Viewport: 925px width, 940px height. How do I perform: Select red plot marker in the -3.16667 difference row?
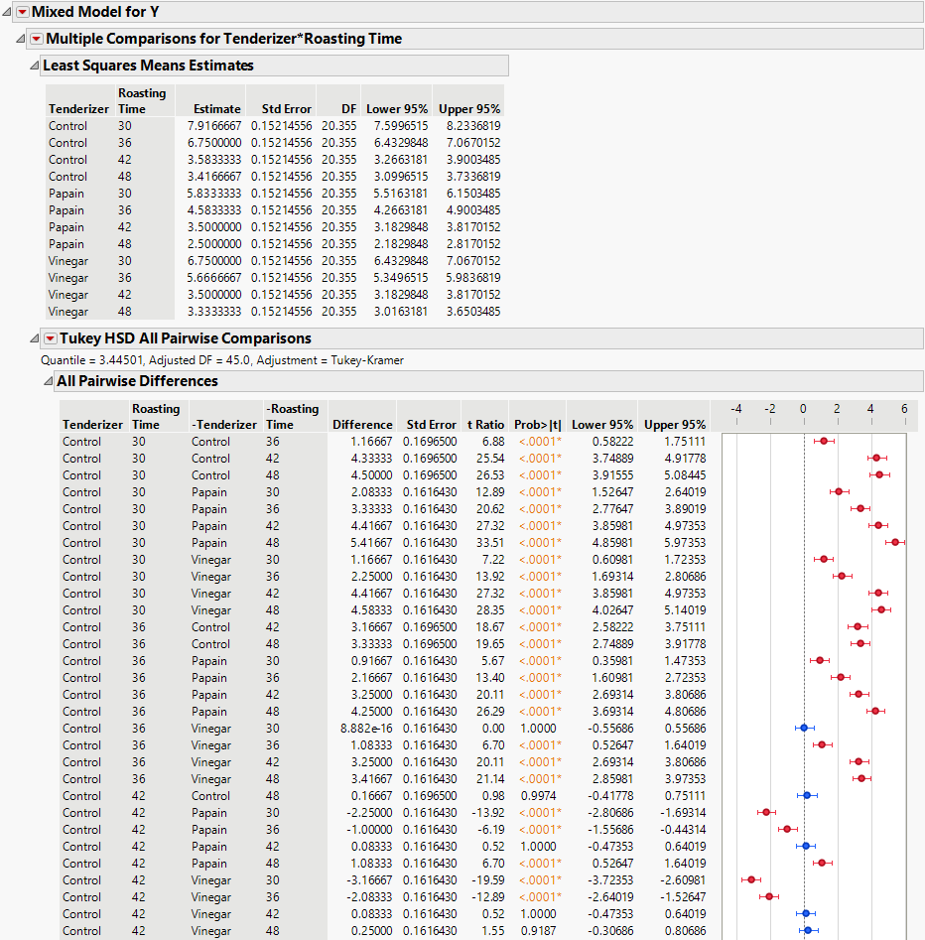click(x=751, y=879)
